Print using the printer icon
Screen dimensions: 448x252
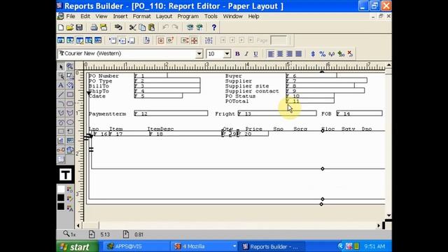pyautogui.click(x=94, y=27)
